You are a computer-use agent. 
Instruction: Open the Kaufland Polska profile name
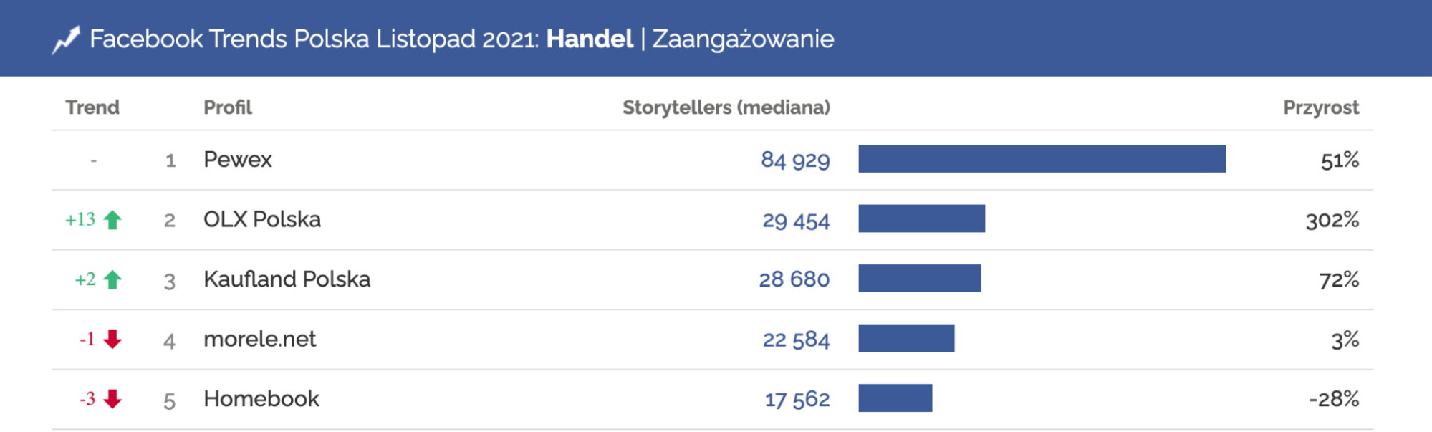pyautogui.click(x=287, y=279)
